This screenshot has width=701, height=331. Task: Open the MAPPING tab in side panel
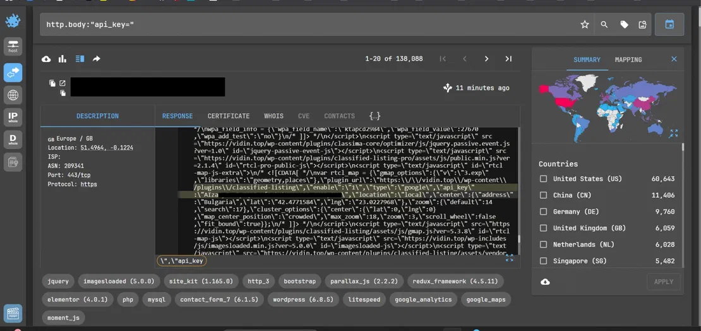point(628,59)
